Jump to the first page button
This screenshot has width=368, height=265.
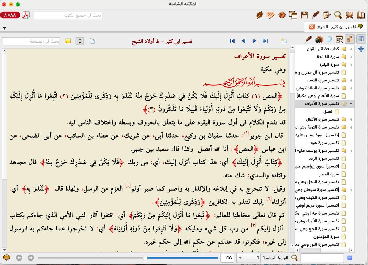coord(232,41)
